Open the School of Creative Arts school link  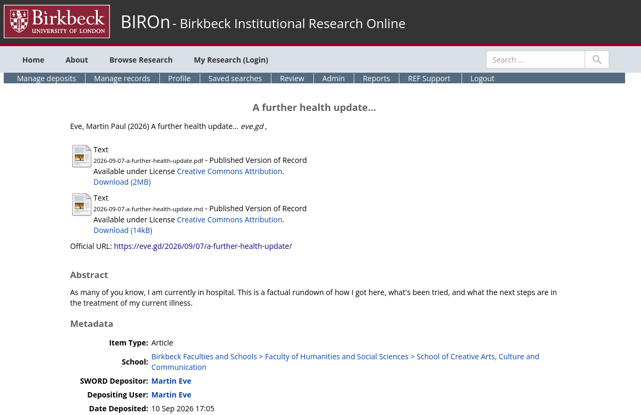pos(345,362)
